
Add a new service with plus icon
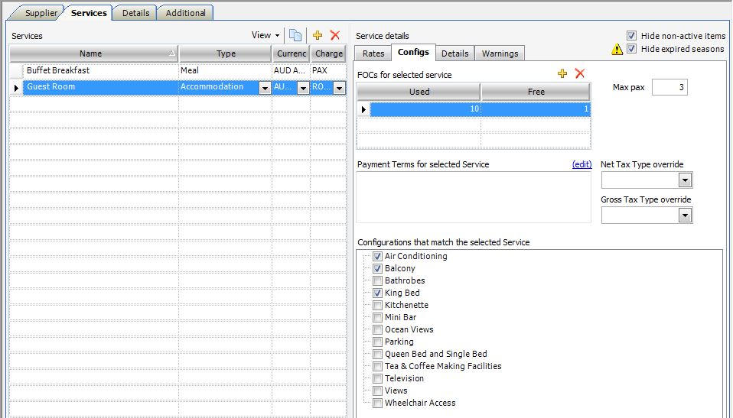pos(318,36)
